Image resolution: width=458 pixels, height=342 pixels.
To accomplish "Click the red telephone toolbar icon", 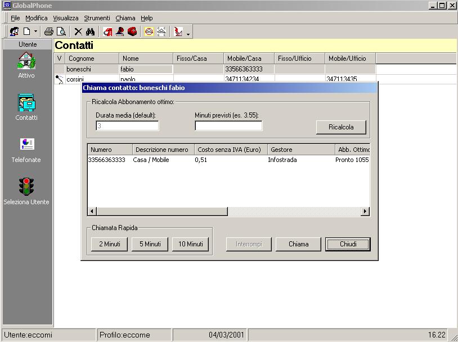I will click(x=132, y=31).
